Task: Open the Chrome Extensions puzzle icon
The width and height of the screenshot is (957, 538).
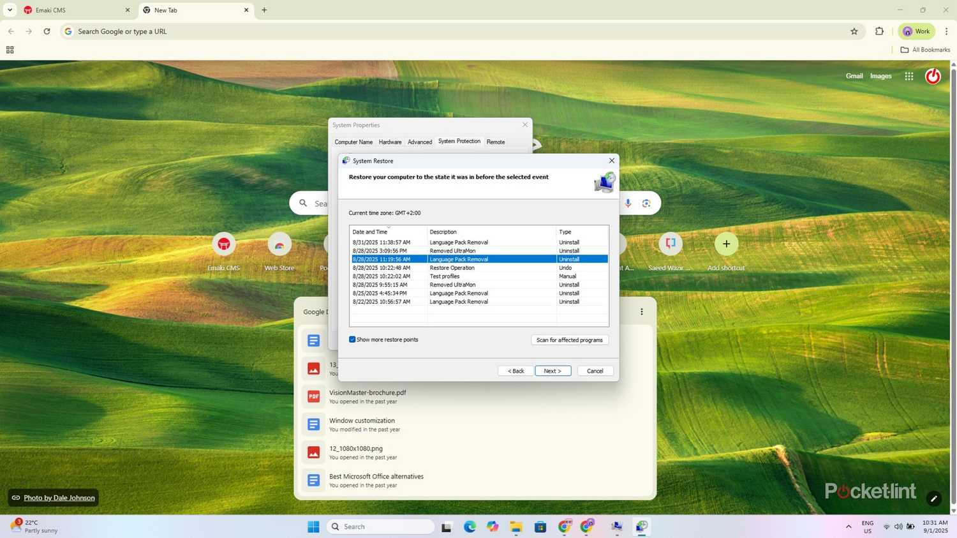Action: pos(879,31)
